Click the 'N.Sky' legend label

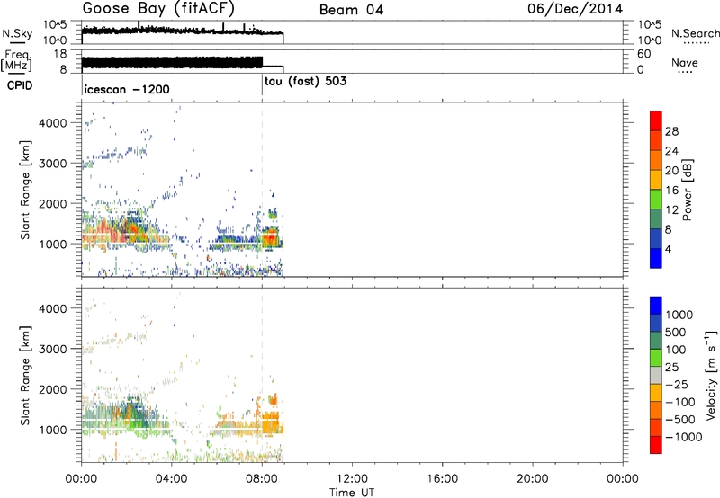[x=17, y=33]
